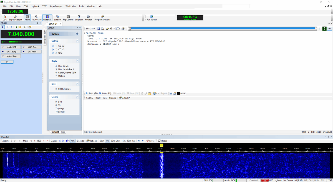
Task: Toggle the Waterfall view button
Action: pyautogui.click(x=47, y=18)
